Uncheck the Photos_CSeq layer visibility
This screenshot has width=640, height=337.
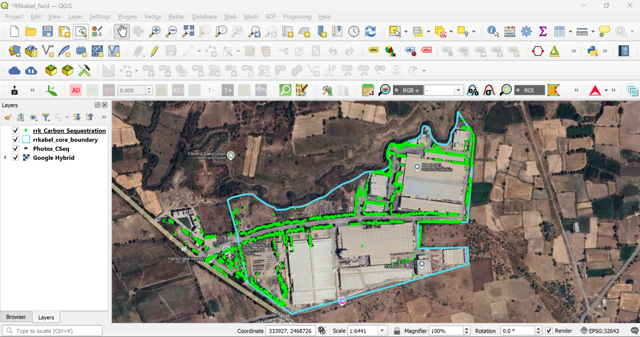15,148
